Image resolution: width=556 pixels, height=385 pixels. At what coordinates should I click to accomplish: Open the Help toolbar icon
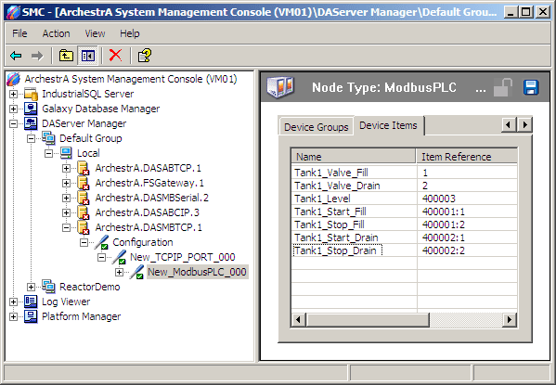coord(144,56)
